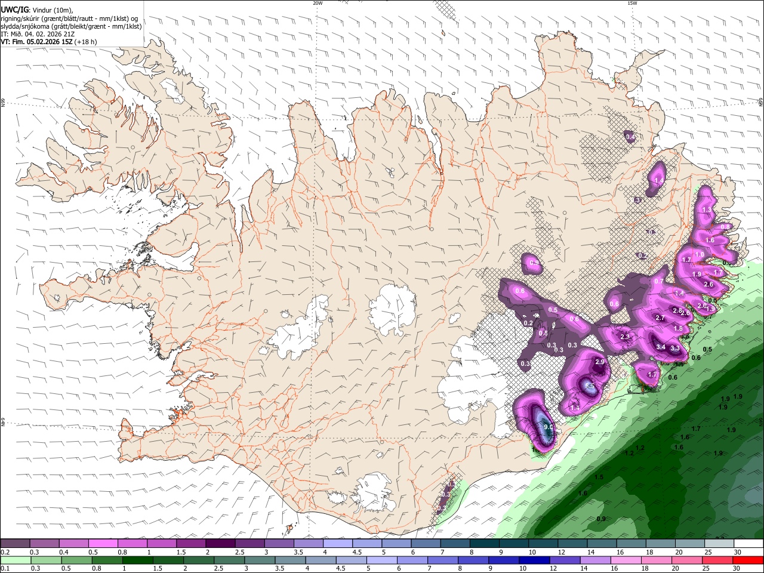Select the upper-scale steel blue 7 swatch
Screen dimensions: 764x573
(455, 543)
